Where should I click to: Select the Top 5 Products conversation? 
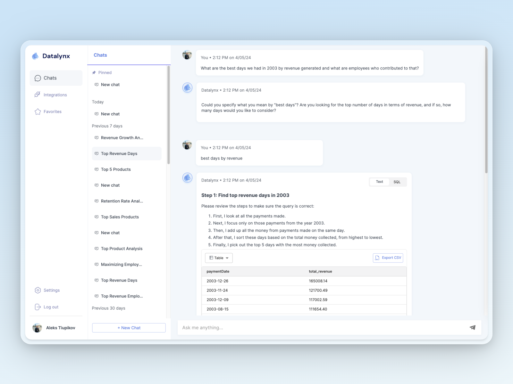pyautogui.click(x=115, y=169)
